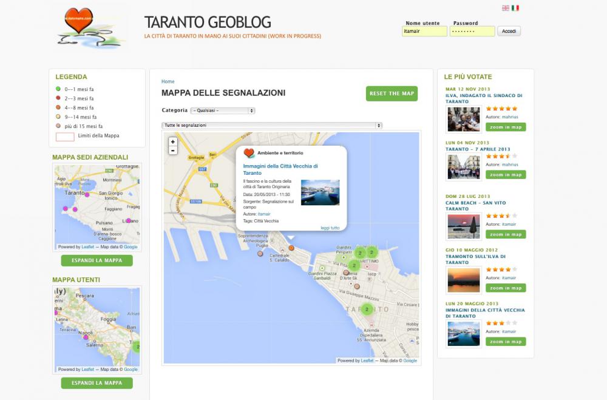Click the Home breadcrumb link

[x=168, y=81]
